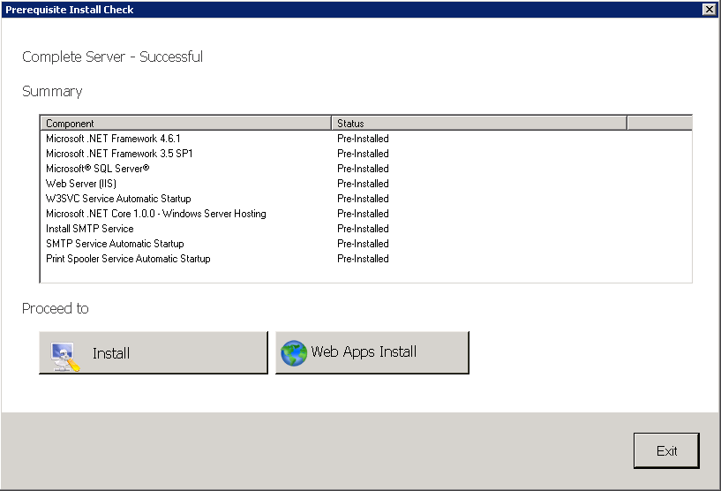This screenshot has width=721, height=491.
Task: Exit the prerequisite check dialog
Action: (x=666, y=450)
